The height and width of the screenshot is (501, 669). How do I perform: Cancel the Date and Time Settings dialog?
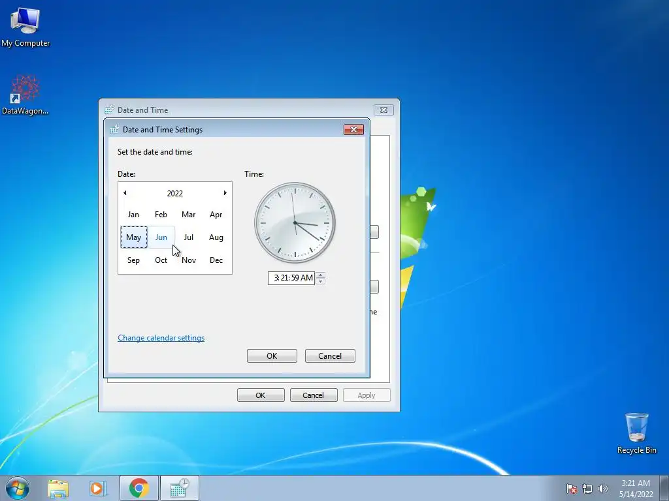pyautogui.click(x=330, y=356)
